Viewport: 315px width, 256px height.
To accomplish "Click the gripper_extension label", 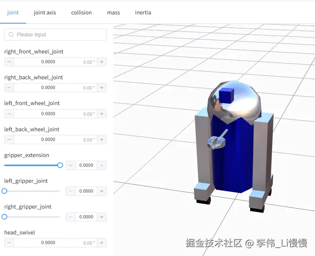I will tap(27, 155).
